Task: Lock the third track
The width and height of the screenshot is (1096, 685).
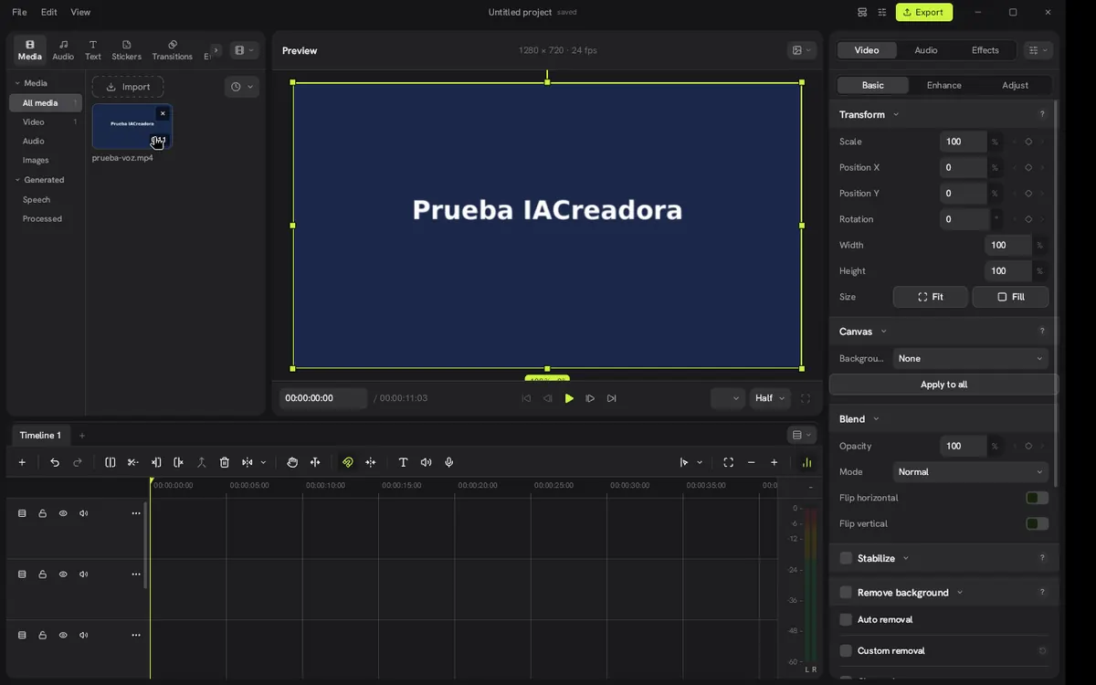Action: (x=43, y=635)
